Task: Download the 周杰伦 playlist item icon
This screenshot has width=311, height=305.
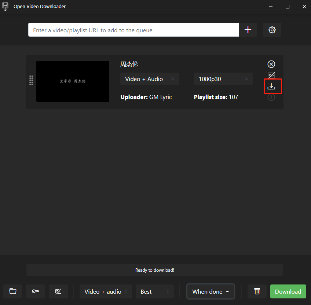Action: [x=271, y=86]
